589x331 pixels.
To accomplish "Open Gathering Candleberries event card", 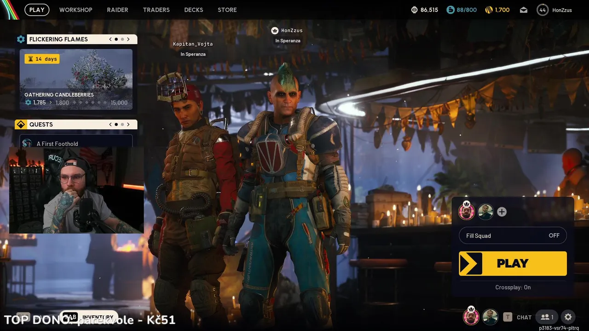I will click(x=76, y=80).
